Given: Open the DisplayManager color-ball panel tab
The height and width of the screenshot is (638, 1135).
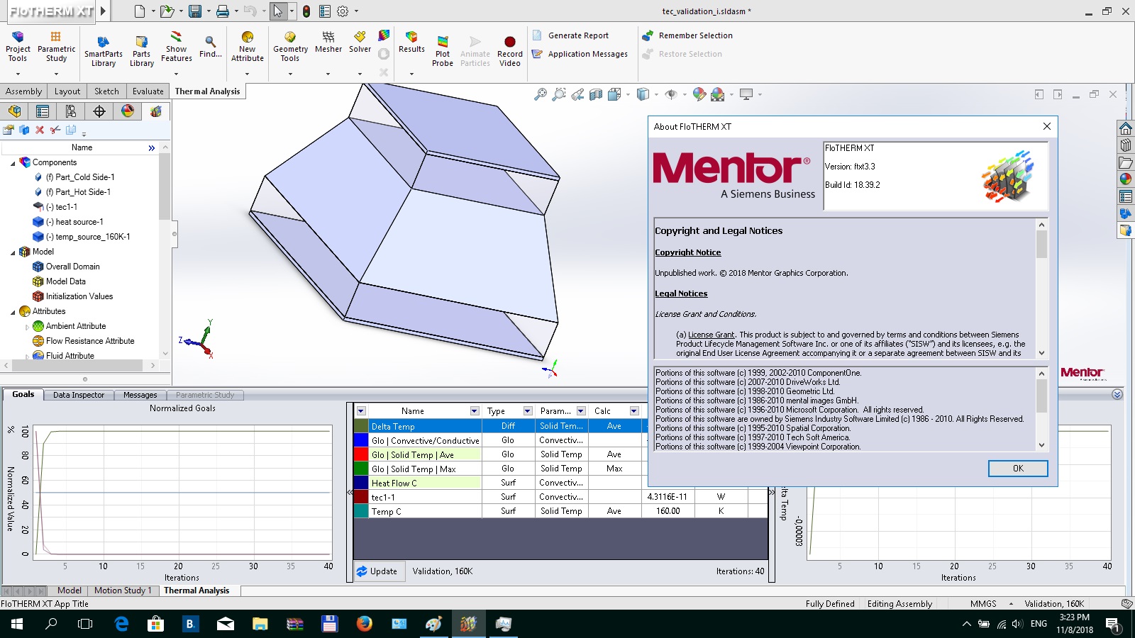Looking at the screenshot, I should (x=128, y=111).
